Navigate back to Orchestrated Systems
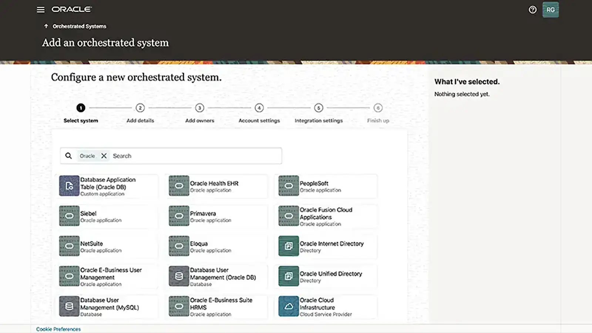The image size is (592, 333). coord(79,26)
